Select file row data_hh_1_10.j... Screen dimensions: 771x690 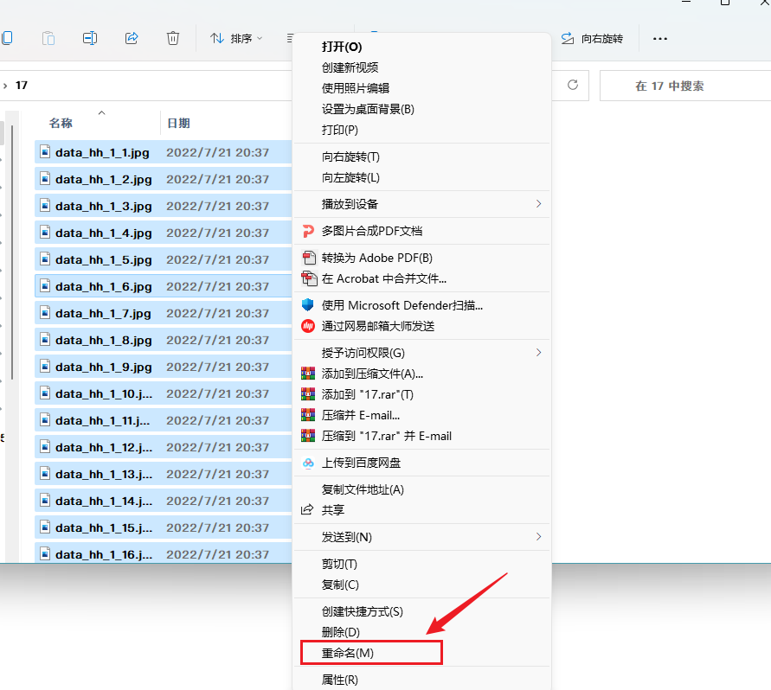click(x=164, y=393)
